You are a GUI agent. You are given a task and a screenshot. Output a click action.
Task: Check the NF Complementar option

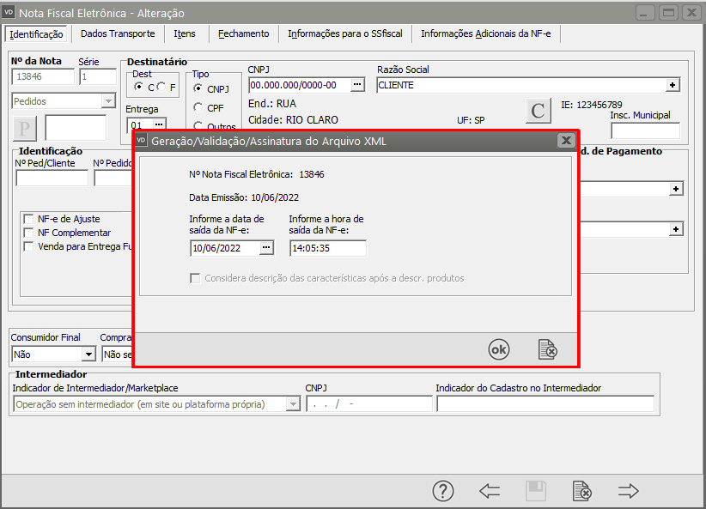(x=29, y=233)
